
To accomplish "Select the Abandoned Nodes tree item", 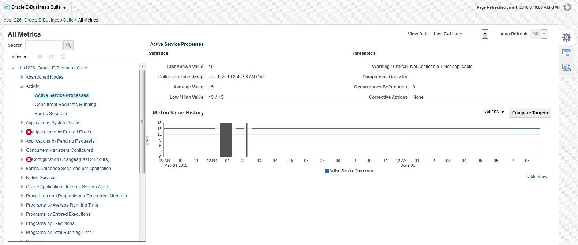I will pyautogui.click(x=45, y=77).
